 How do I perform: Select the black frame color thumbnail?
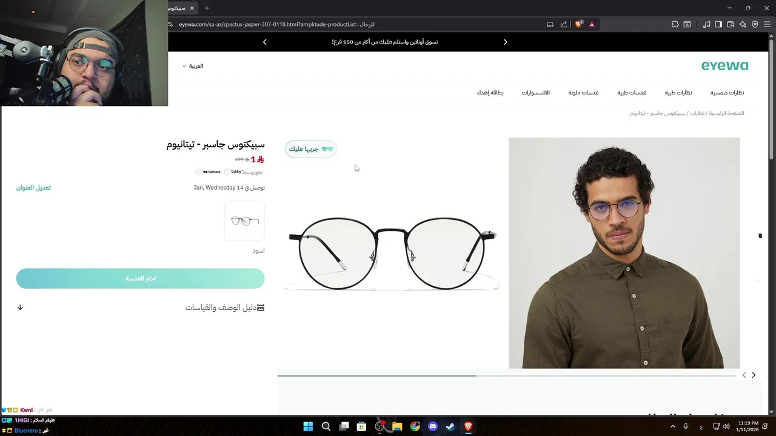click(244, 220)
